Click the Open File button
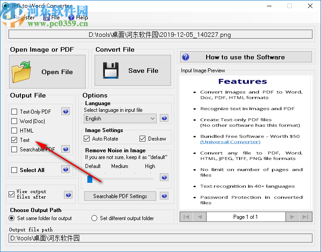The width and height of the screenshot is (321, 252). pos(47,71)
